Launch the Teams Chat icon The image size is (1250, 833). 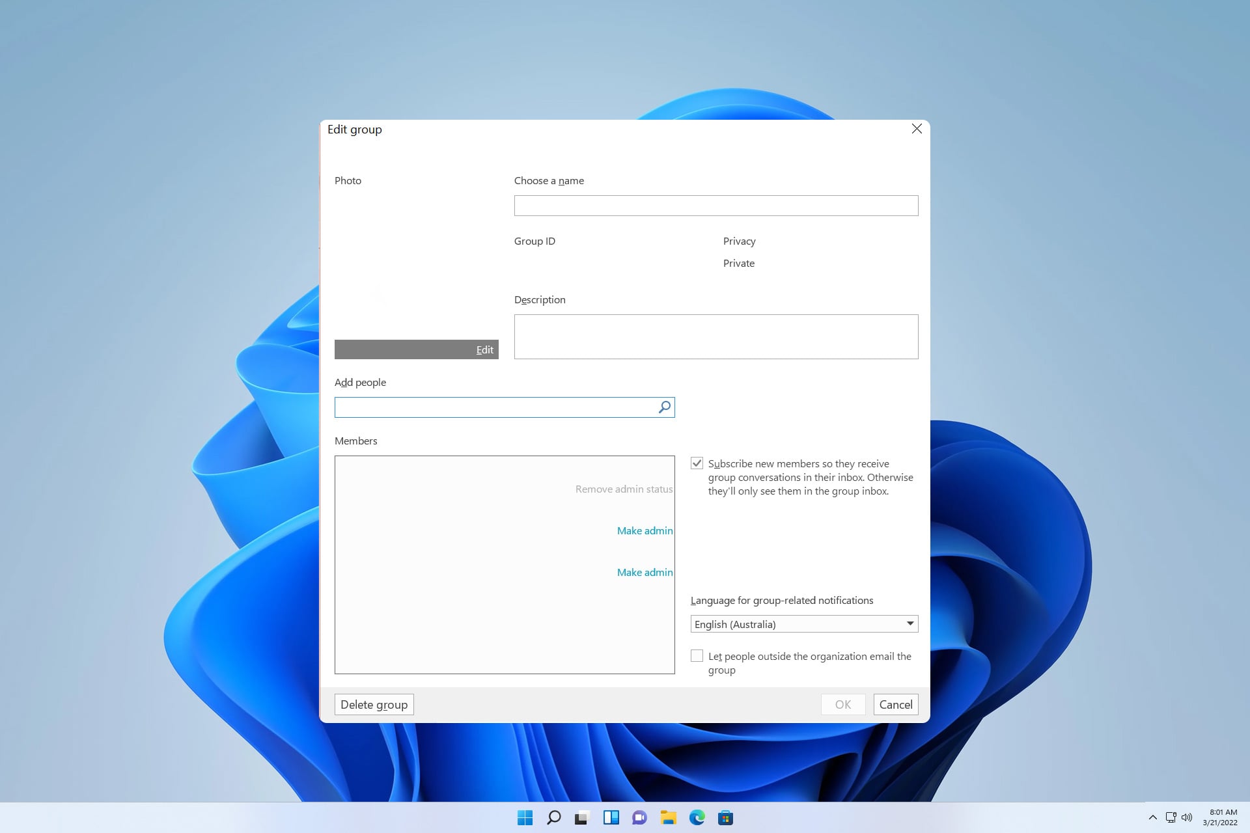click(x=639, y=817)
